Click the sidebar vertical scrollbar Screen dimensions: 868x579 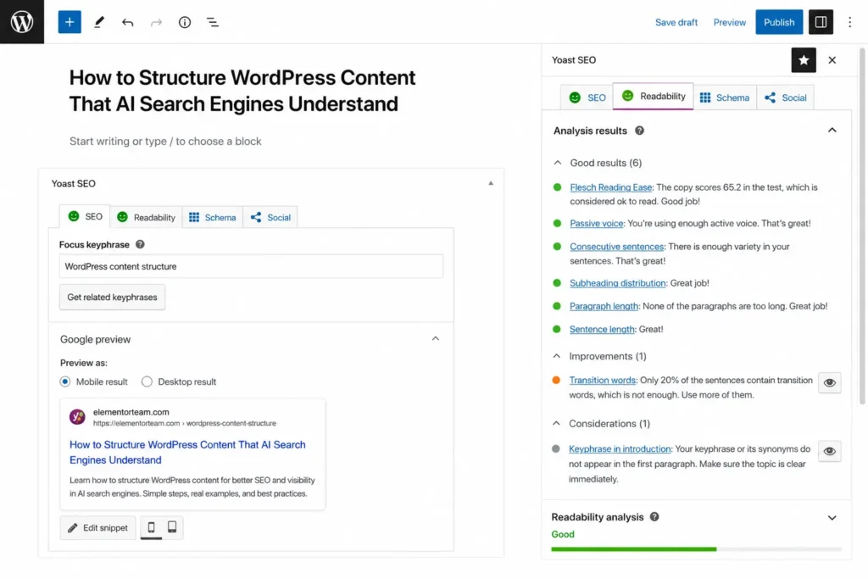coord(861,227)
